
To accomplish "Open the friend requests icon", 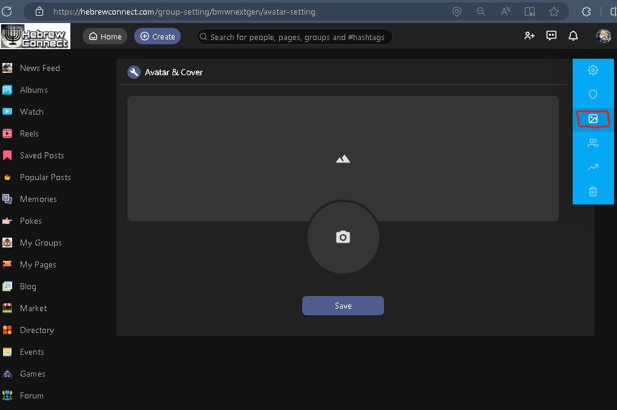I will coord(529,36).
